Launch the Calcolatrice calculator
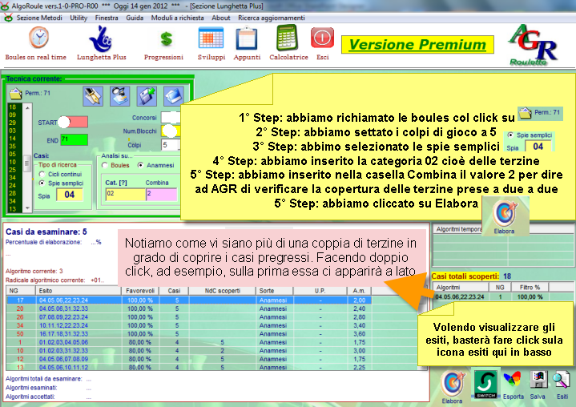The height and width of the screenshot is (407, 576). [x=287, y=38]
